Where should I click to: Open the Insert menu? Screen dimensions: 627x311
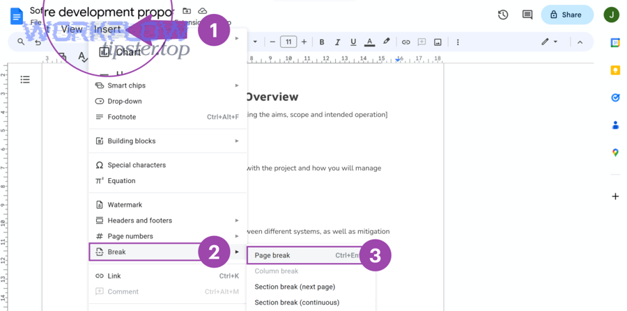click(x=107, y=29)
